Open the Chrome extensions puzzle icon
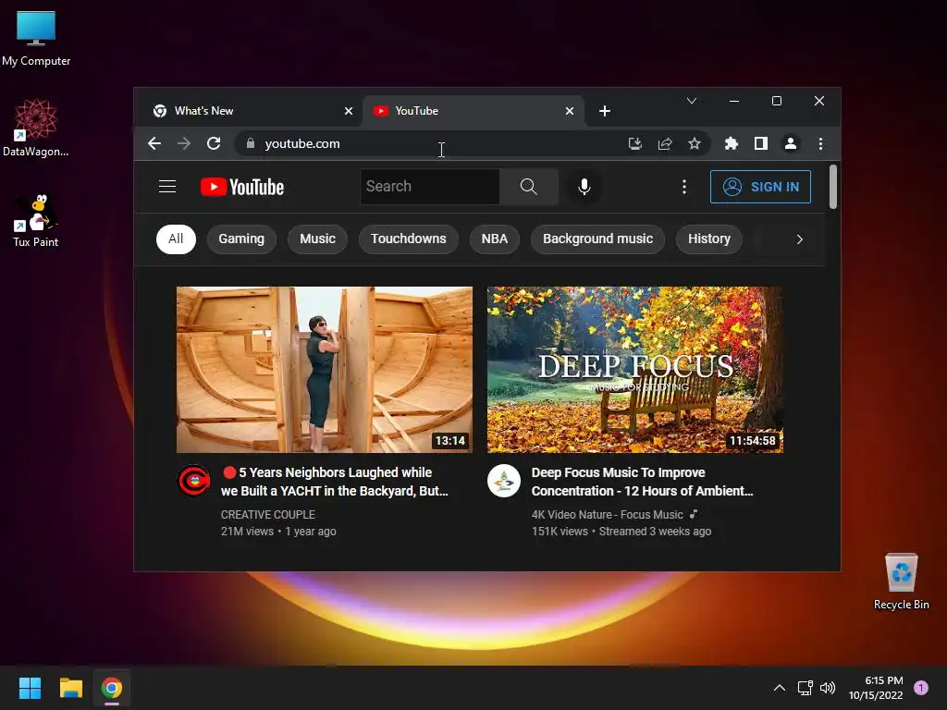Image resolution: width=947 pixels, height=710 pixels. [731, 143]
